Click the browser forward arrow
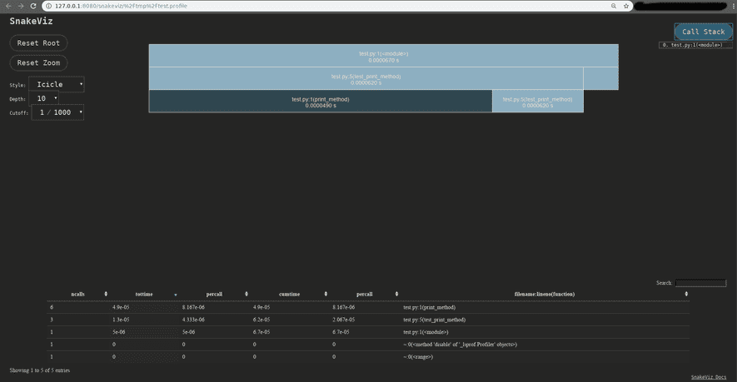Screen dimensions: 737x382 (21, 6)
